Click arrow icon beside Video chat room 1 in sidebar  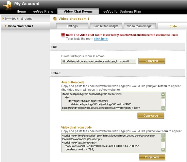pyautogui.click(x=5, y=26)
